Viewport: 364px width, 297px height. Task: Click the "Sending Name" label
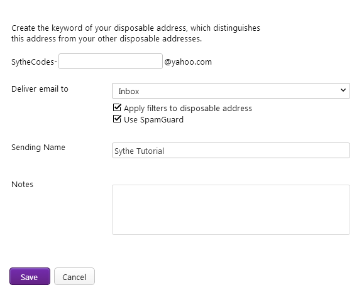click(38, 147)
